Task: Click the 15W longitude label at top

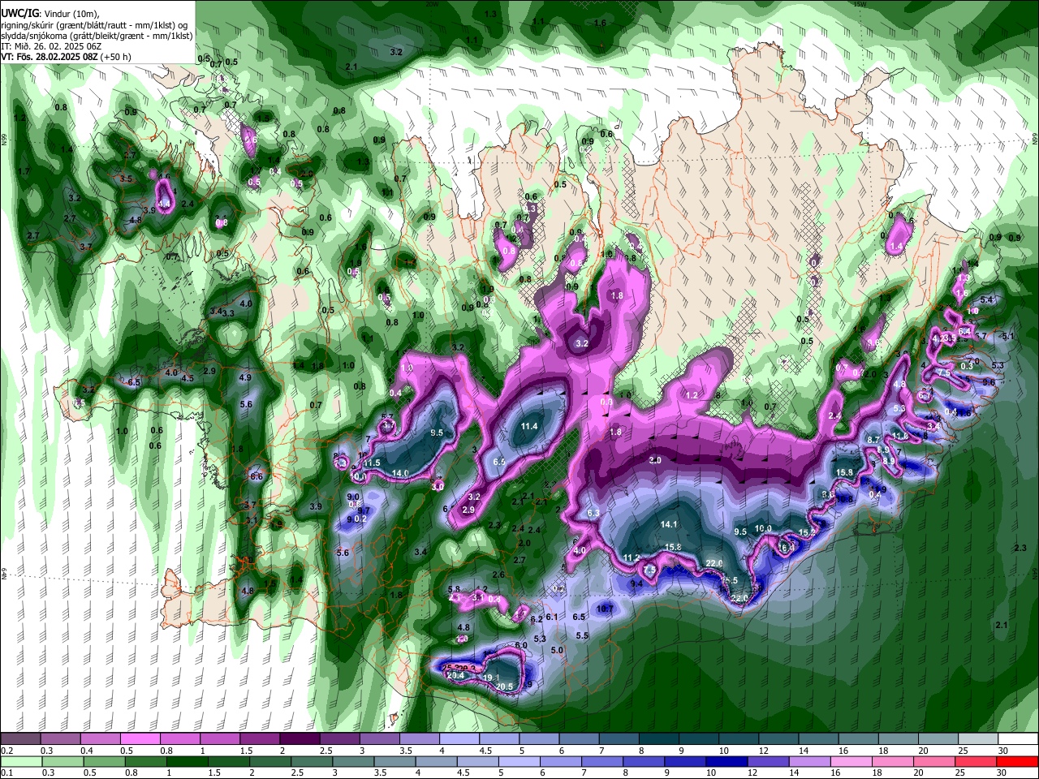Action: click(860, 4)
